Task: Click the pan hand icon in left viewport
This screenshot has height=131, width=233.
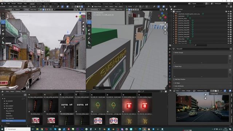Action: click(83, 26)
